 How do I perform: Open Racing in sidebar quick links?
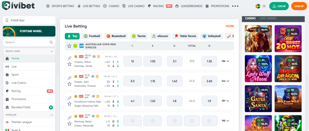click(29, 91)
